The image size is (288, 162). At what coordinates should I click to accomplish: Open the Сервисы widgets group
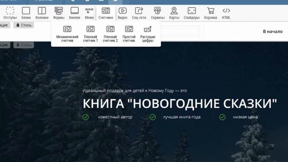coord(157,13)
